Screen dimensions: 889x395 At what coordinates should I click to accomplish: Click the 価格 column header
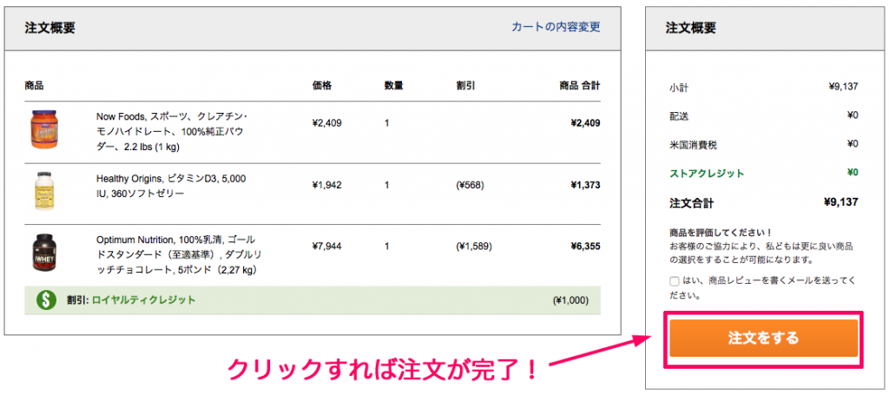tap(321, 86)
